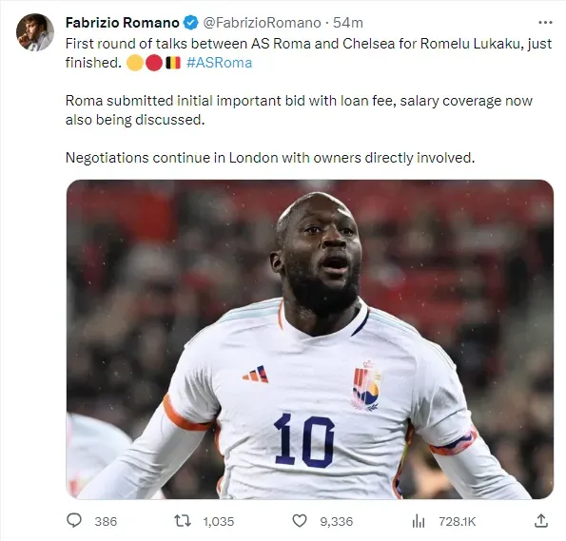
Task: Open the view analytics bar chart icon
Action: 419,521
